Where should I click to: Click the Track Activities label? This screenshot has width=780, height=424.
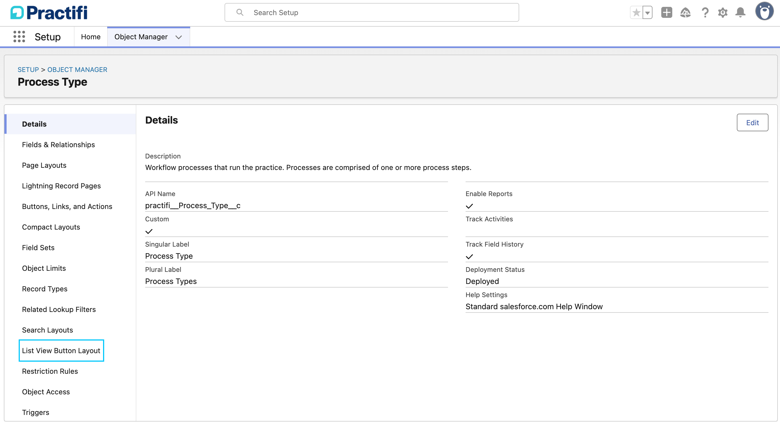point(489,219)
